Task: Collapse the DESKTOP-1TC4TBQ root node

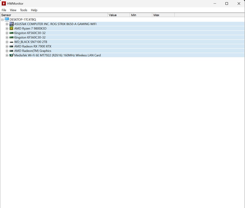Action: (2, 20)
